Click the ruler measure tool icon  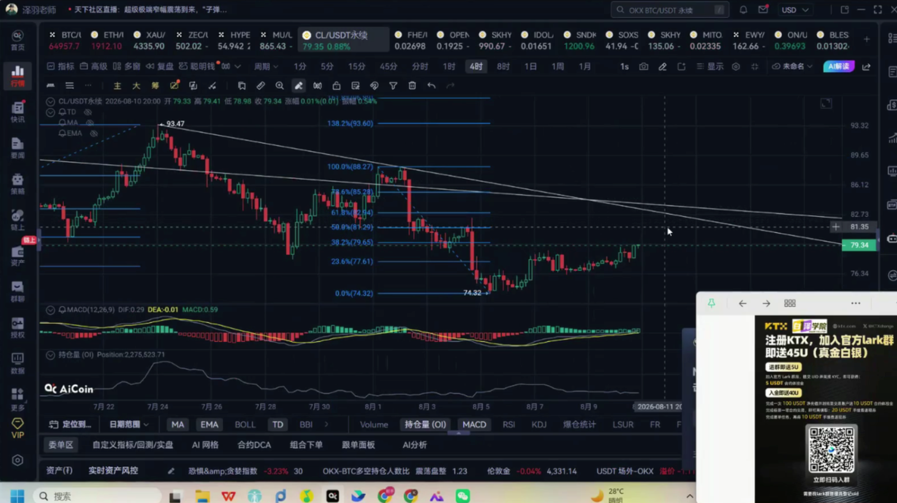click(x=260, y=86)
